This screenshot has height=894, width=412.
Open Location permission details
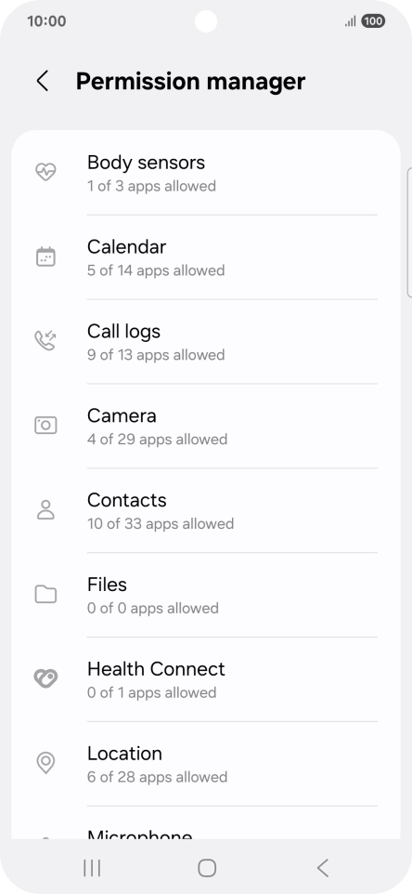[x=206, y=764]
